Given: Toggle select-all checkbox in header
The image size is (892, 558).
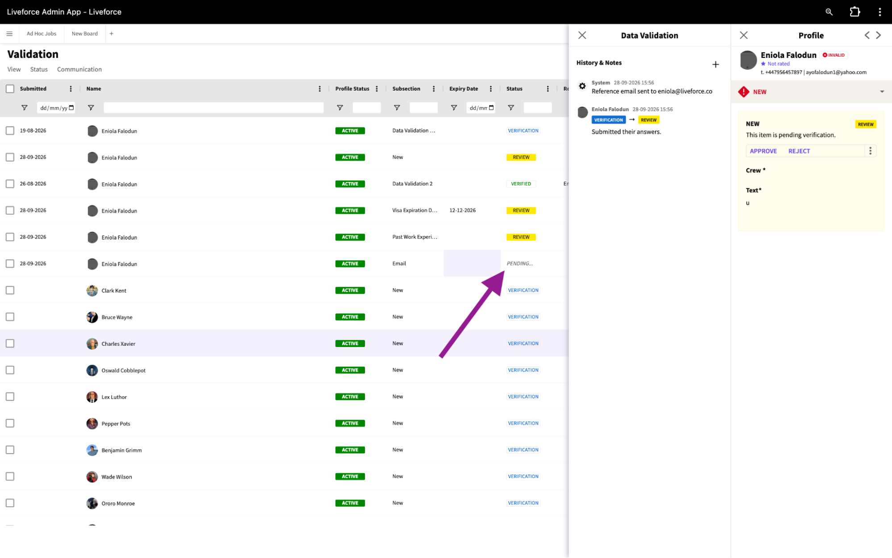Looking at the screenshot, I should tap(10, 89).
